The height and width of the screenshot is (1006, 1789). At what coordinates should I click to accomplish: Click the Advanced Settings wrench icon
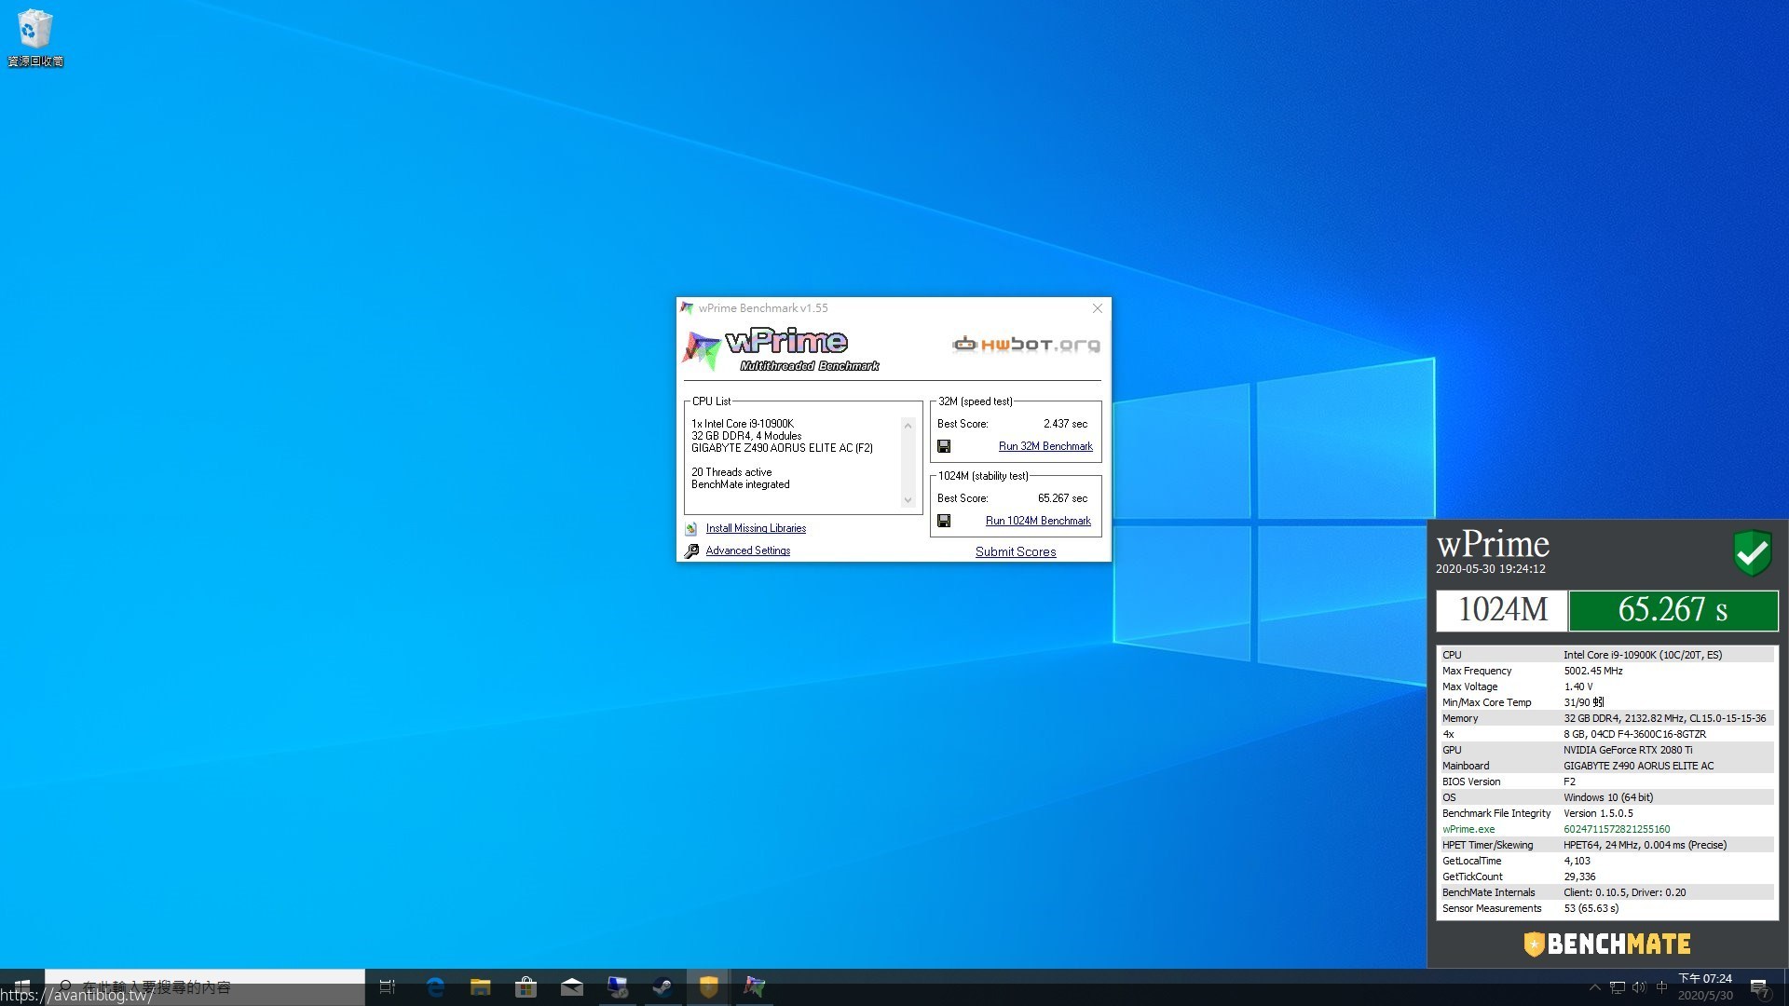691,551
